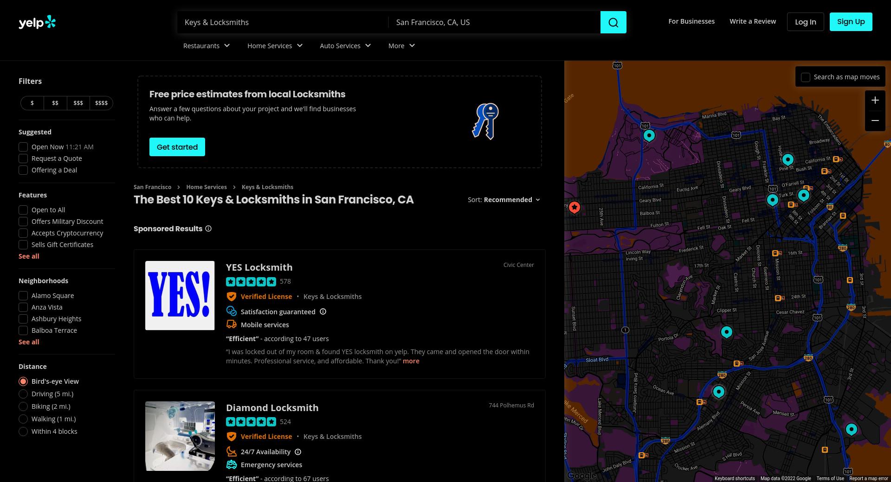This screenshot has height=482, width=891.
Task: Click info icon beside Satisfaction guaranteed
Action: (x=323, y=311)
